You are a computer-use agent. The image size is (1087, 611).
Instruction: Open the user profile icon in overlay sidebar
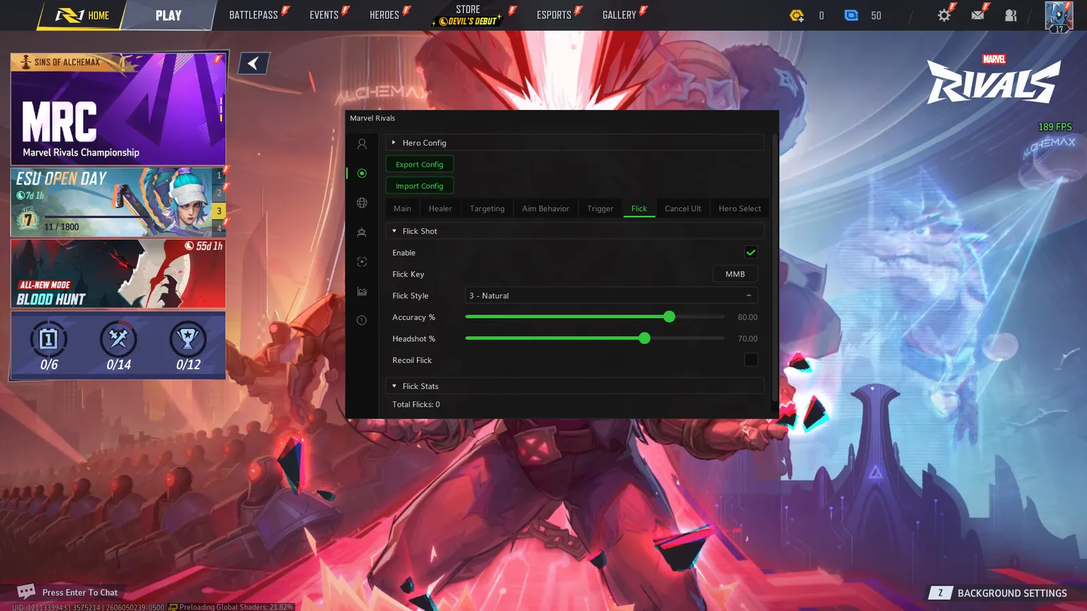(x=362, y=144)
